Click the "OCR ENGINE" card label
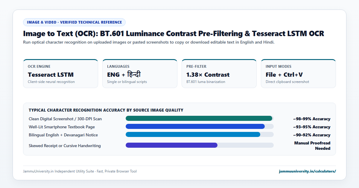 point(39,67)
